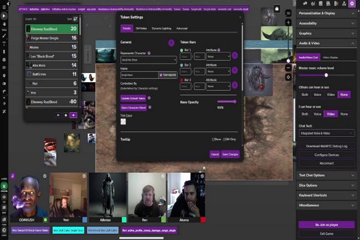Go to previous turn with back arrow

[58, 115]
